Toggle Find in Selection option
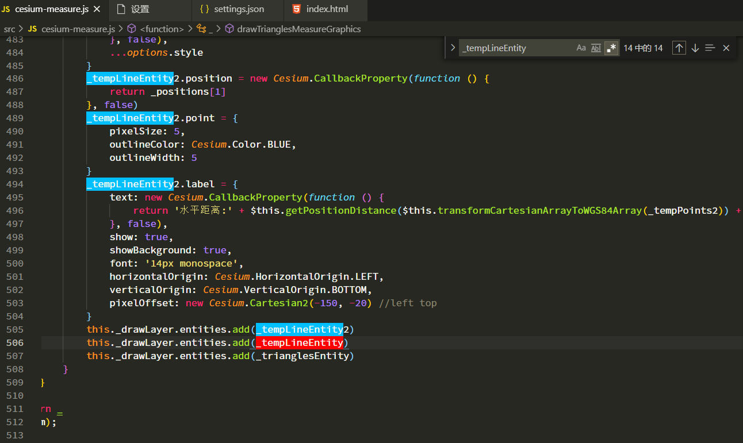This screenshot has width=743, height=443. coord(710,48)
